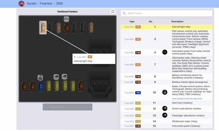Go to Ducato in the breadcrumb
The image size is (219, 131).
pyautogui.click(x=31, y=4)
